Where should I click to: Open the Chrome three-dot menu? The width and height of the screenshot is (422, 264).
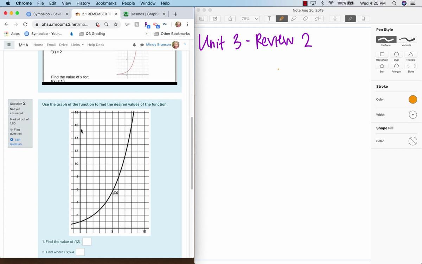point(188,25)
